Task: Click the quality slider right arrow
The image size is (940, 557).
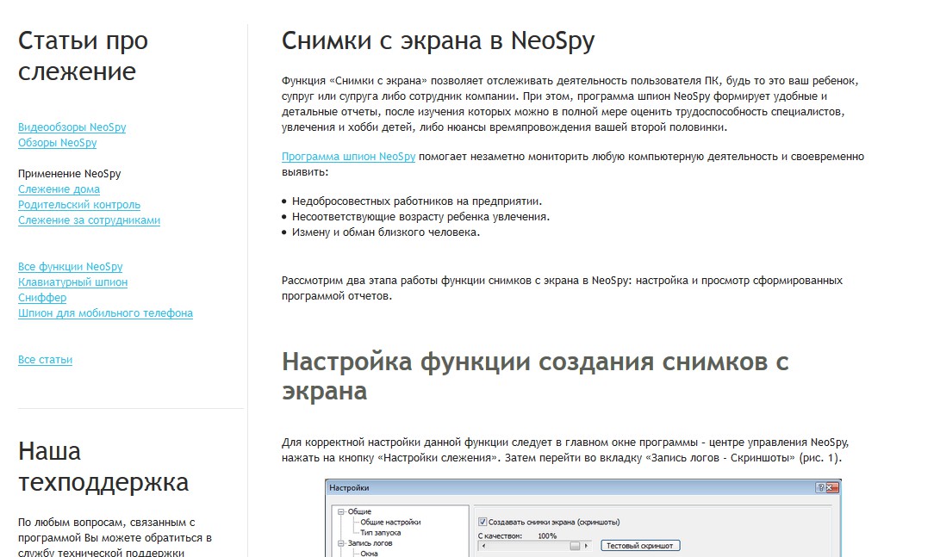Action: 586,546
